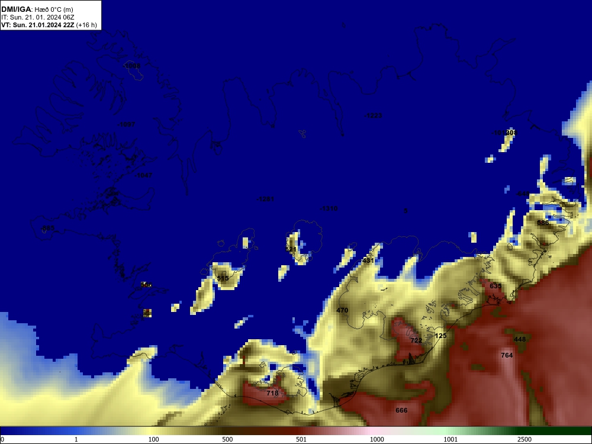
Task: Pick the pale yellow section of the color scale
Action: tap(151, 431)
